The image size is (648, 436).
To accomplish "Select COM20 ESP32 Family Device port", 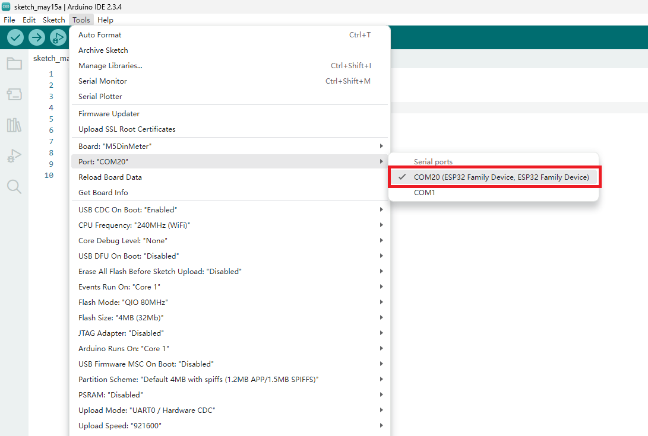I will pos(494,177).
